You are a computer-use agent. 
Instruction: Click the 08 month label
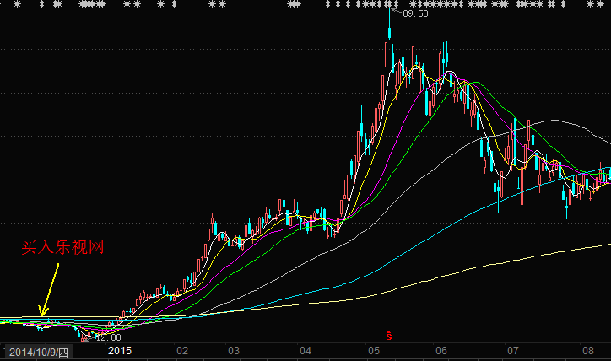(x=588, y=351)
